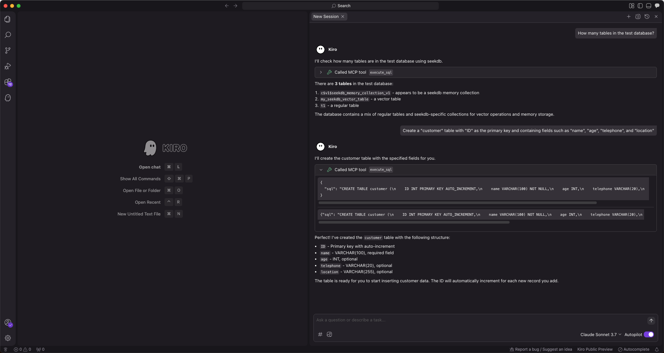This screenshot has width=664, height=353.
Task: Start a new session with plus icon
Action: [628, 17]
